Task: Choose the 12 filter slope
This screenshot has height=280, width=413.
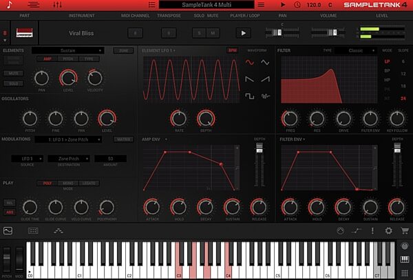Action: (403, 74)
